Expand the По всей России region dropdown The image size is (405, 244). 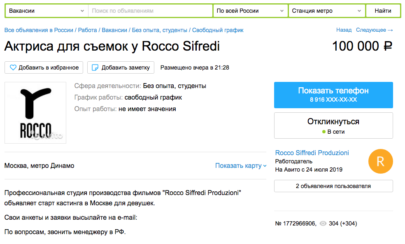(250, 11)
